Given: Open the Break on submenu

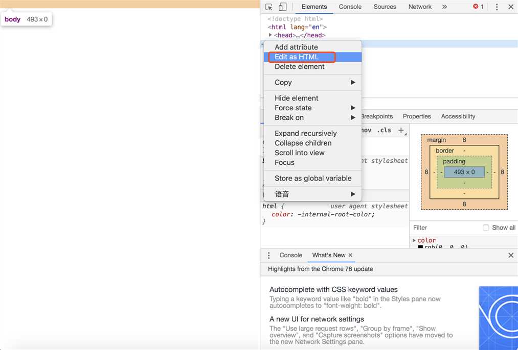Looking at the screenshot, I should (312, 118).
